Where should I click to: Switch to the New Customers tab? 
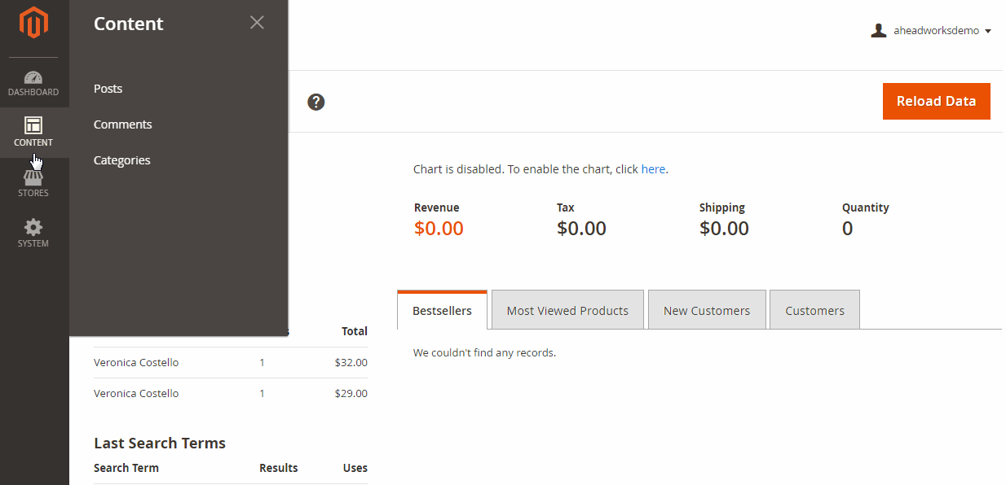(x=707, y=311)
